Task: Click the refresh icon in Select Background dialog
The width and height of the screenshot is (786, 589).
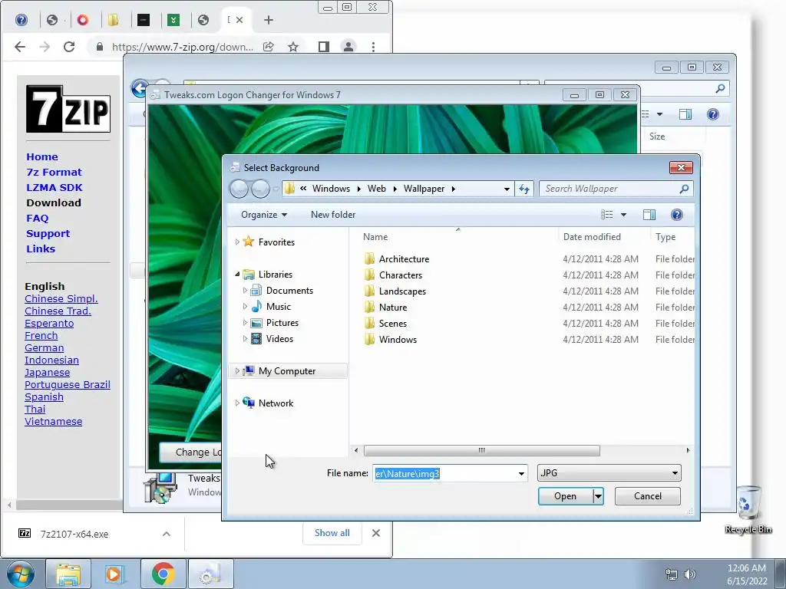Action: pos(524,189)
